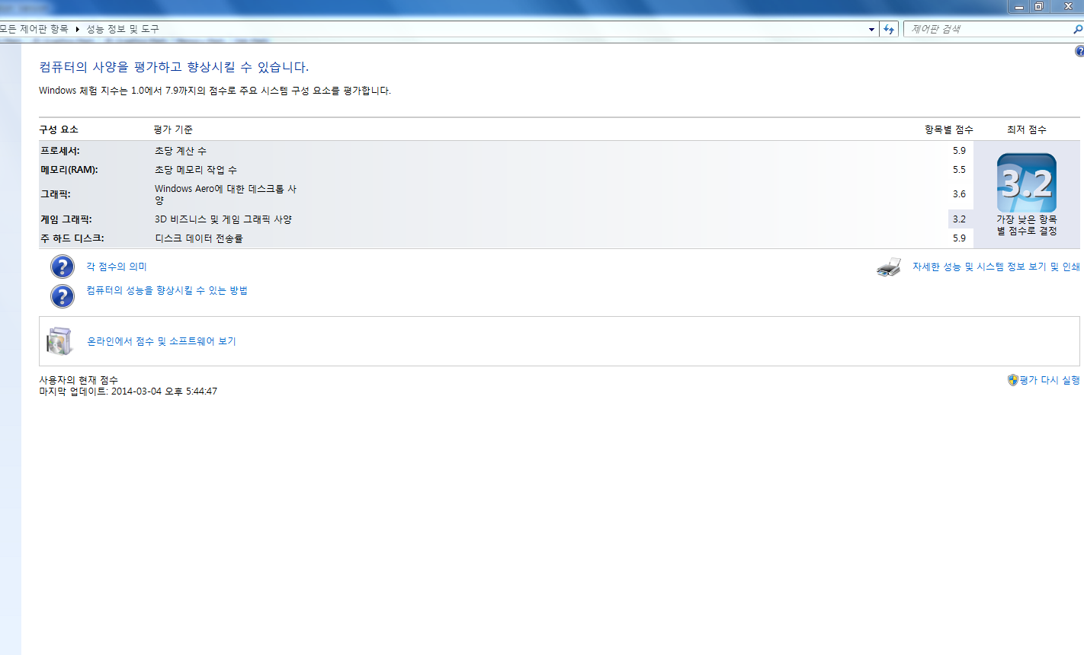The width and height of the screenshot is (1084, 655).
Task: Click the question mark icon beside 각 점수의 의미
Action: [x=63, y=267]
